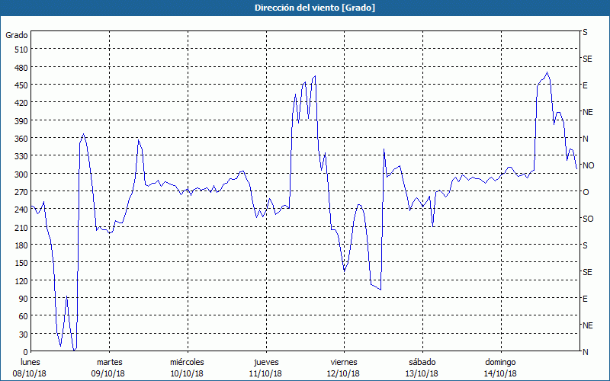Select the "14/10/18" date label
Image resolution: width=610 pixels, height=381 pixels.
500,373
